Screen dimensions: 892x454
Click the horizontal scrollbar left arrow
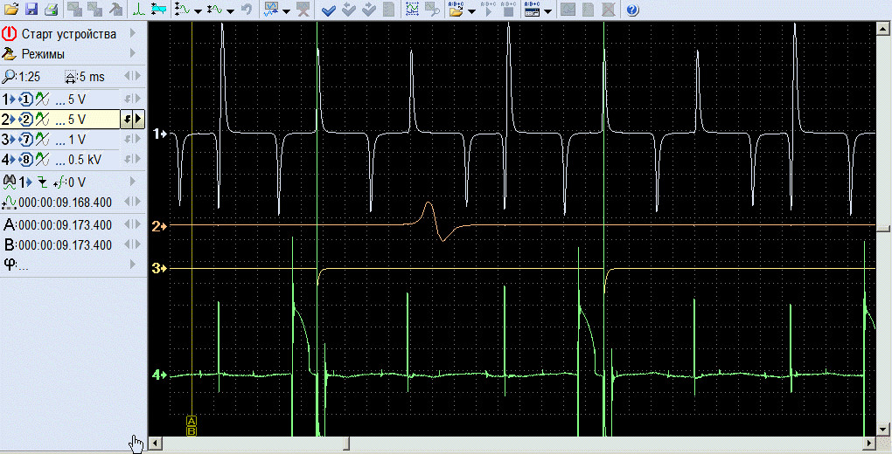point(154,444)
